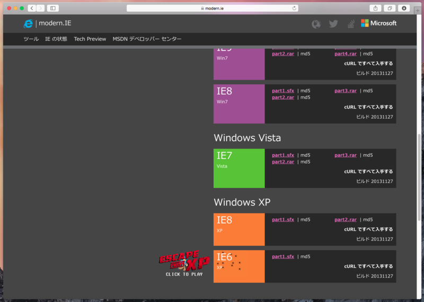Open the ツール menu
The width and height of the screenshot is (424, 302).
[31, 39]
